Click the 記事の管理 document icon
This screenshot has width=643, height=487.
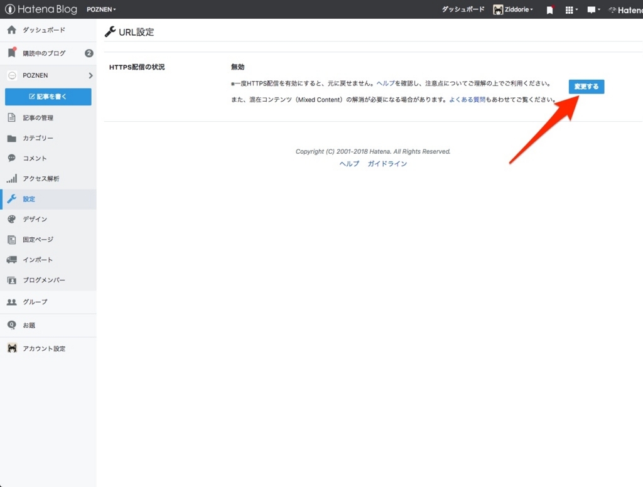(x=11, y=118)
